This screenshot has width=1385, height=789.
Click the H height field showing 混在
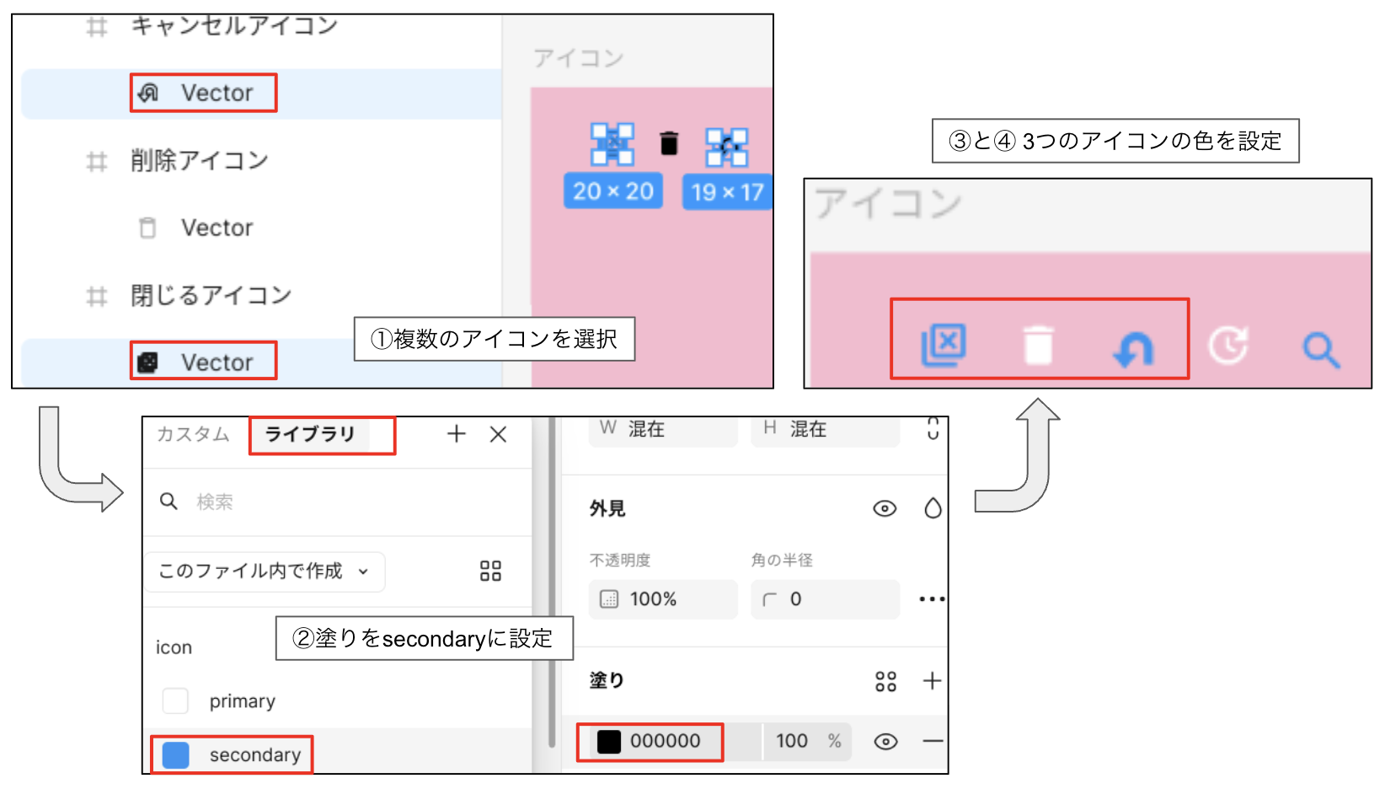825,430
